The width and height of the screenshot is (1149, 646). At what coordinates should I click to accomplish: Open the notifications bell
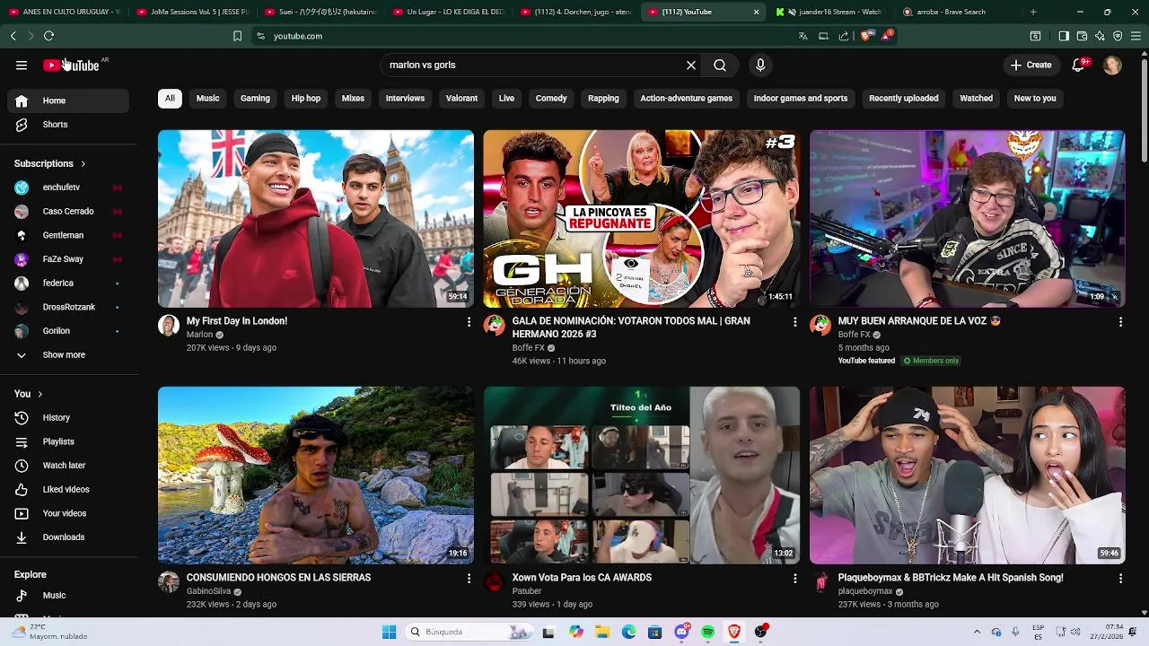[1079, 65]
